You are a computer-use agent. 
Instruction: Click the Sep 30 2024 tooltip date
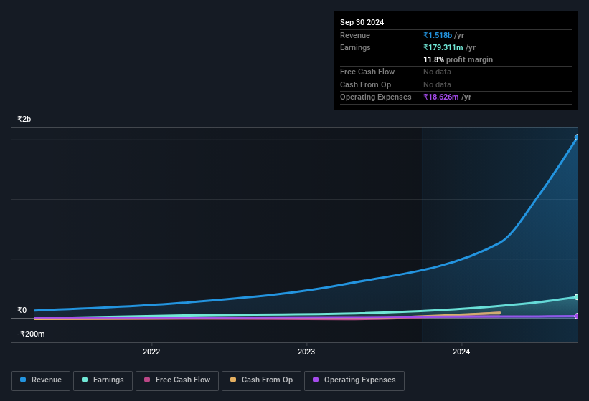tap(362, 22)
